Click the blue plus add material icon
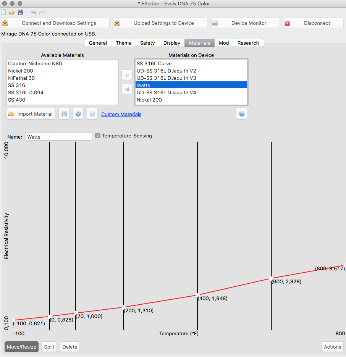 pos(78,114)
